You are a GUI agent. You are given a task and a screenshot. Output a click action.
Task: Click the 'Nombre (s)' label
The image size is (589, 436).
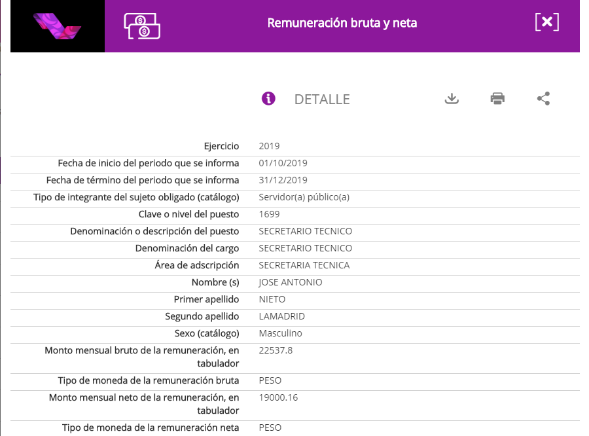pyautogui.click(x=215, y=282)
